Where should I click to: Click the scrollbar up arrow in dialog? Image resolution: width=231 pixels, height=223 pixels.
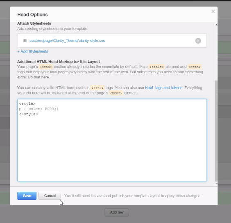tap(216, 25)
